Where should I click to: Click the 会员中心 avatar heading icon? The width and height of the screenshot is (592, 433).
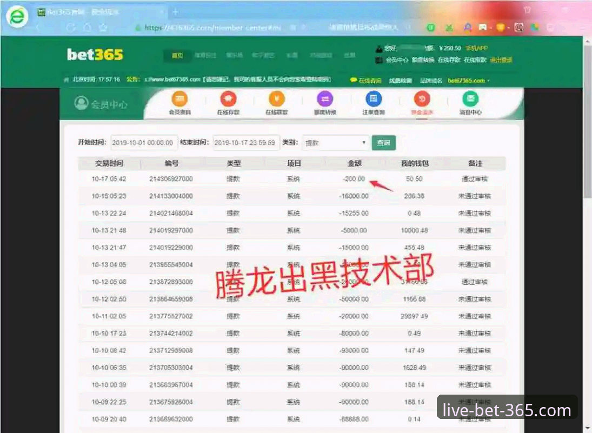[x=81, y=103]
